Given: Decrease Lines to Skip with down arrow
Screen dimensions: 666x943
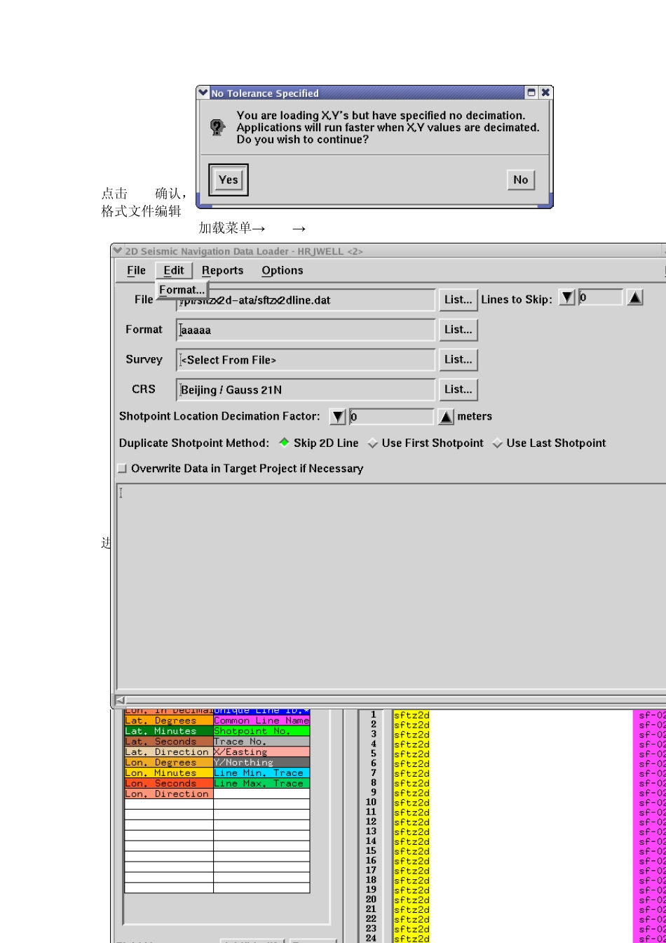Looking at the screenshot, I should [x=567, y=297].
